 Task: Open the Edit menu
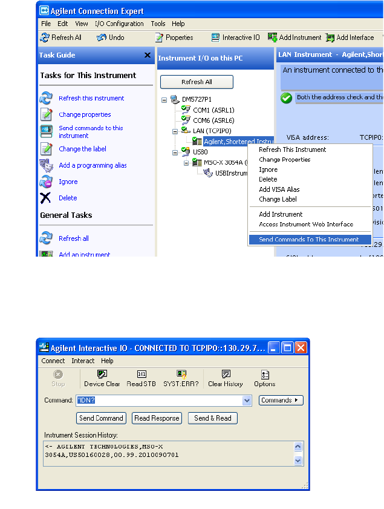click(x=63, y=24)
